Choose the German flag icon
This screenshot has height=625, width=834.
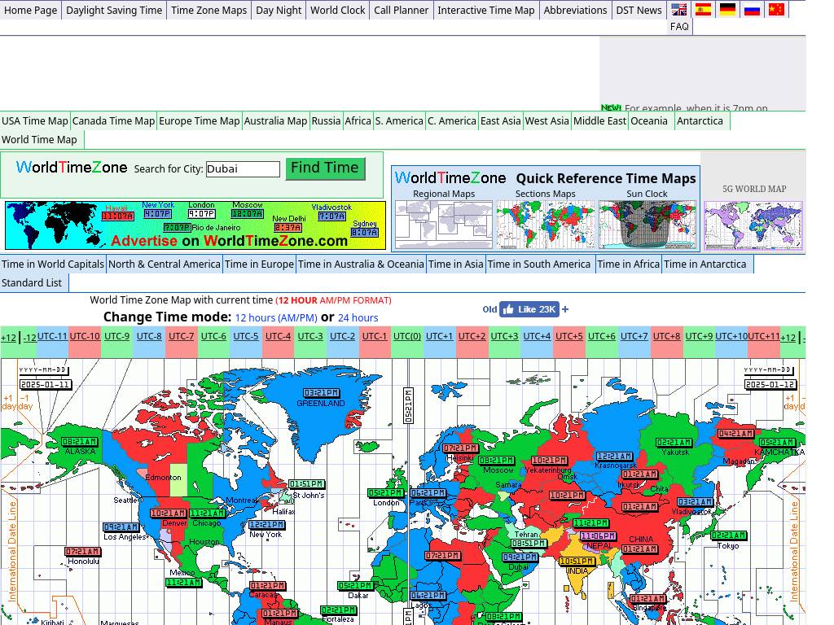(727, 10)
